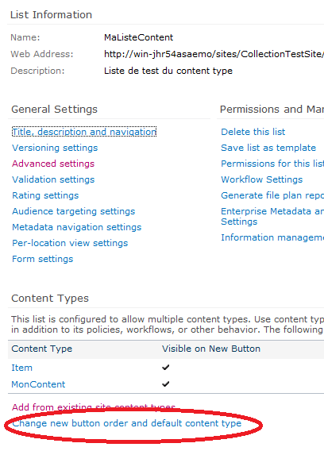Open Versioning settings
This screenshot has width=324, height=451.
(55, 148)
